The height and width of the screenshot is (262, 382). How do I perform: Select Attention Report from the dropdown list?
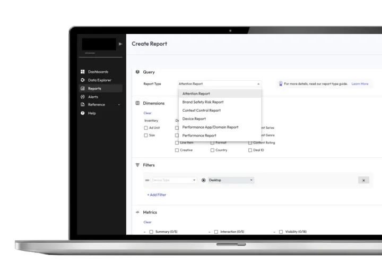[220, 94]
